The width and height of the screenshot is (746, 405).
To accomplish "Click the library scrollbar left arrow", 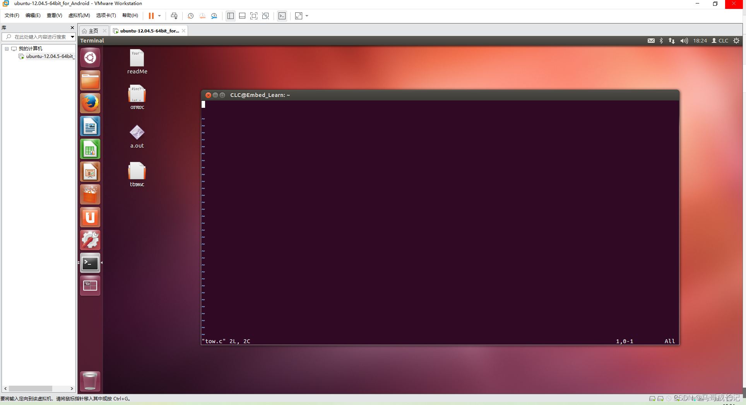I will coord(5,388).
